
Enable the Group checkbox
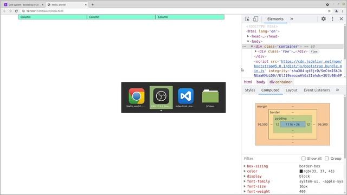point(326,158)
